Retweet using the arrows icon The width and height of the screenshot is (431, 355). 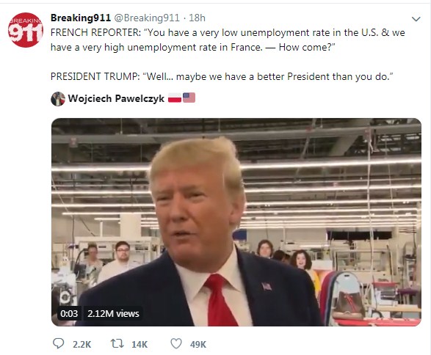click(117, 343)
